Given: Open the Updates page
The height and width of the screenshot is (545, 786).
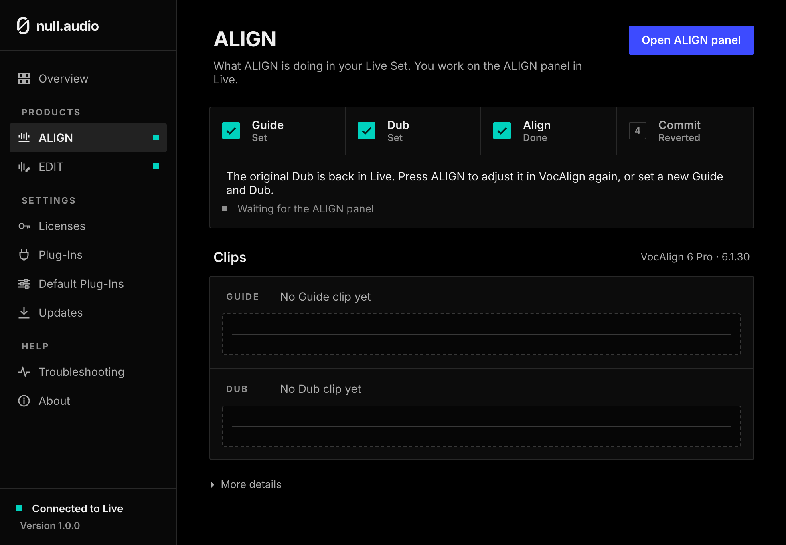Looking at the screenshot, I should point(88,313).
